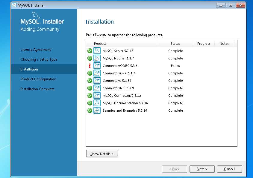This screenshot has width=253, height=178.
Task: Open Installation Complete step in sidebar
Action: pyautogui.click(x=37, y=89)
